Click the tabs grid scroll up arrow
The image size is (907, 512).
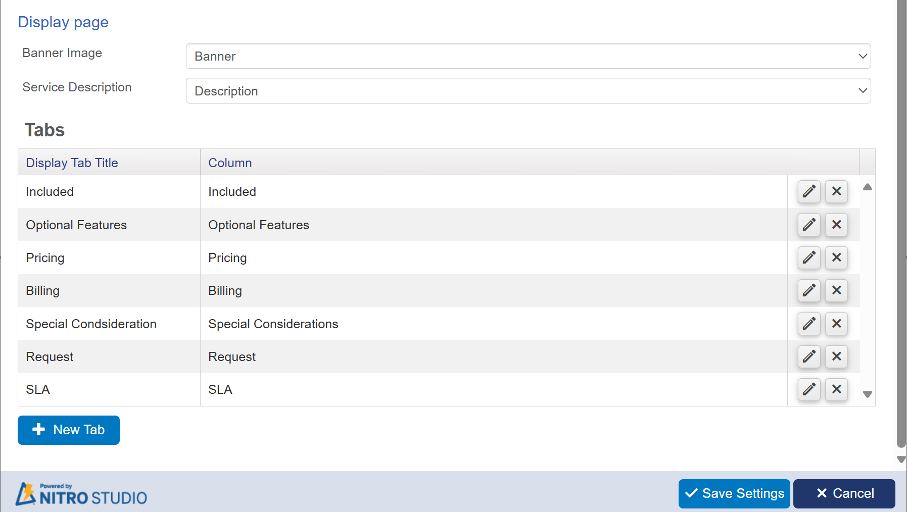pyautogui.click(x=868, y=187)
